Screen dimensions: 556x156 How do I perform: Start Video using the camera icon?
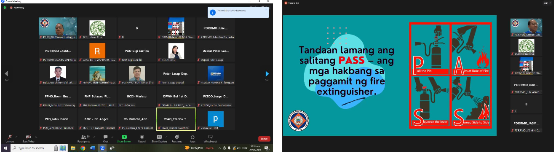(28, 138)
